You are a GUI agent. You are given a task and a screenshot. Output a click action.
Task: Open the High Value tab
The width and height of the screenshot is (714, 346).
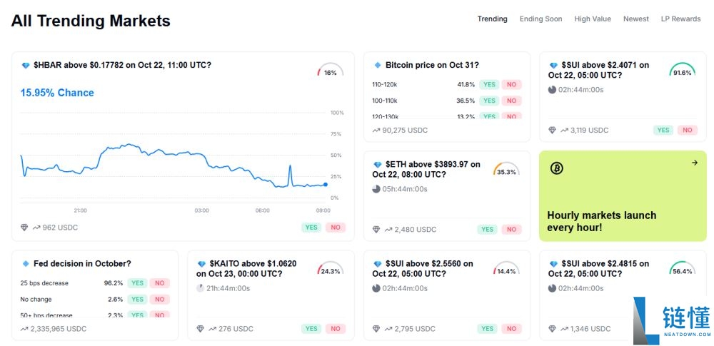point(593,19)
